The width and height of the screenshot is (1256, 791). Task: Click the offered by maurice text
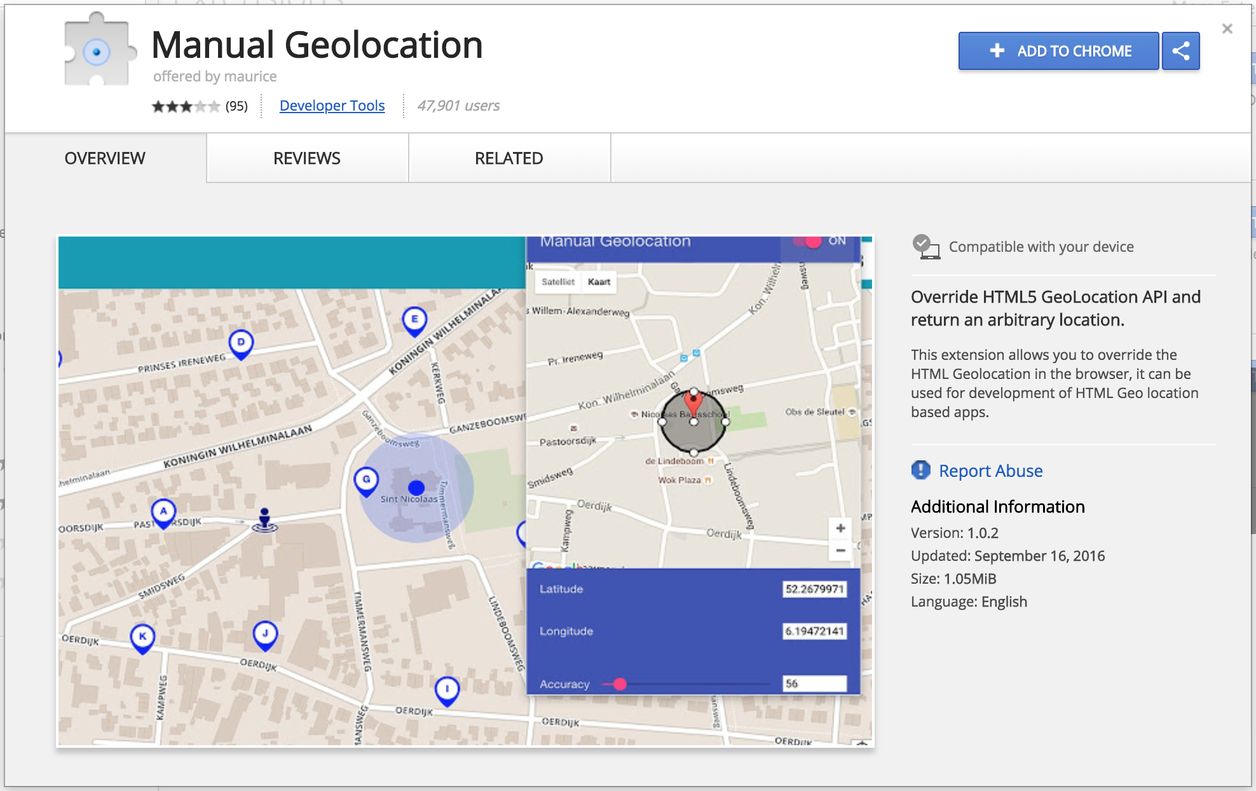point(215,76)
